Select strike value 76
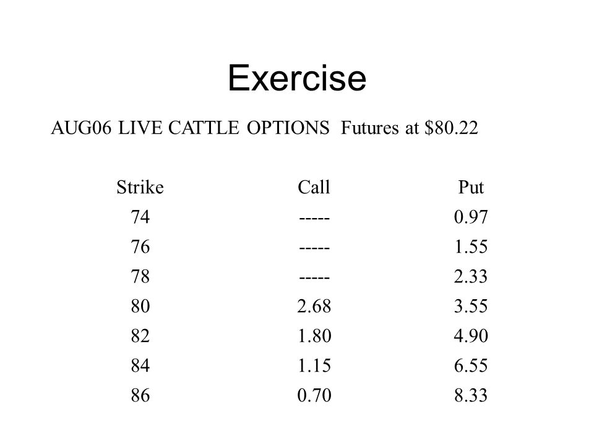 (x=140, y=247)
